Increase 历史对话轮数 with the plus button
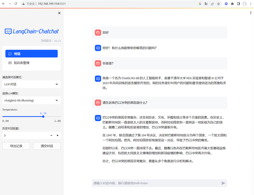This screenshot has height=195, width=254. [x=58, y=135]
